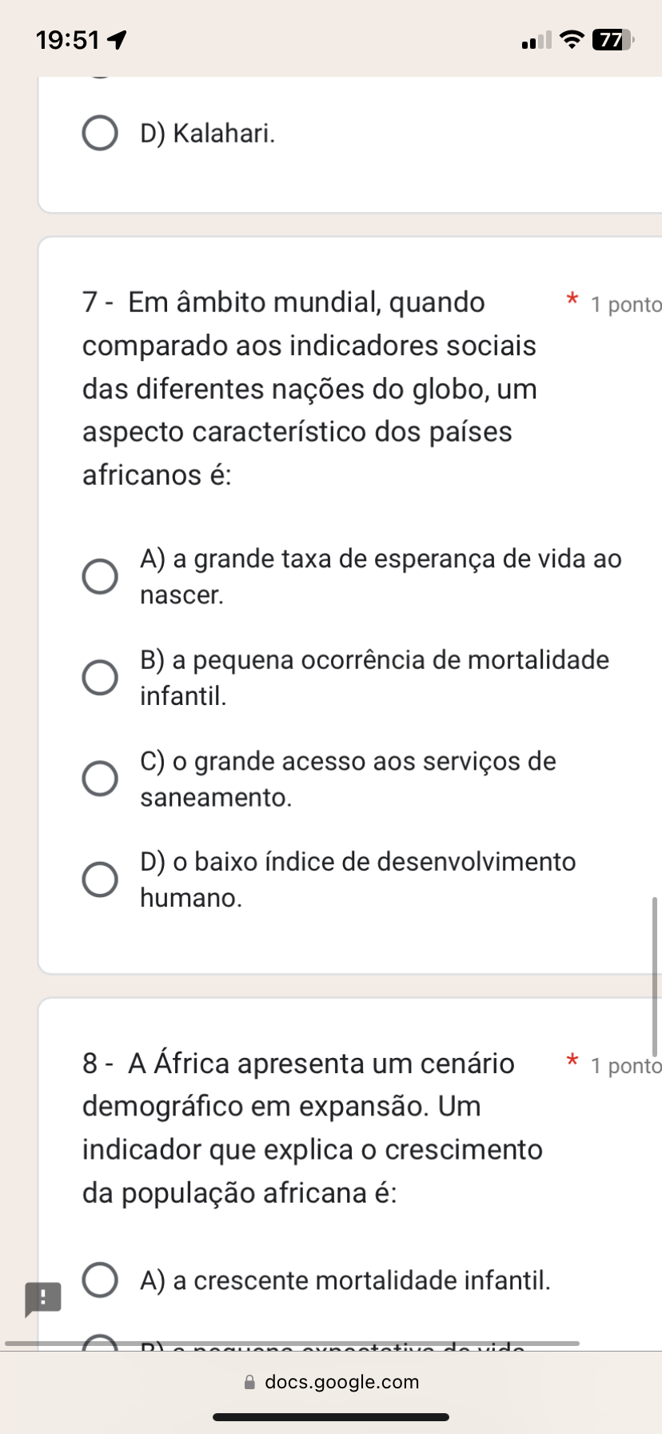Select "A) a crescente mortalidade infantil." radio
Viewport: 662px width, 1434px height.
pyautogui.click(x=100, y=1280)
